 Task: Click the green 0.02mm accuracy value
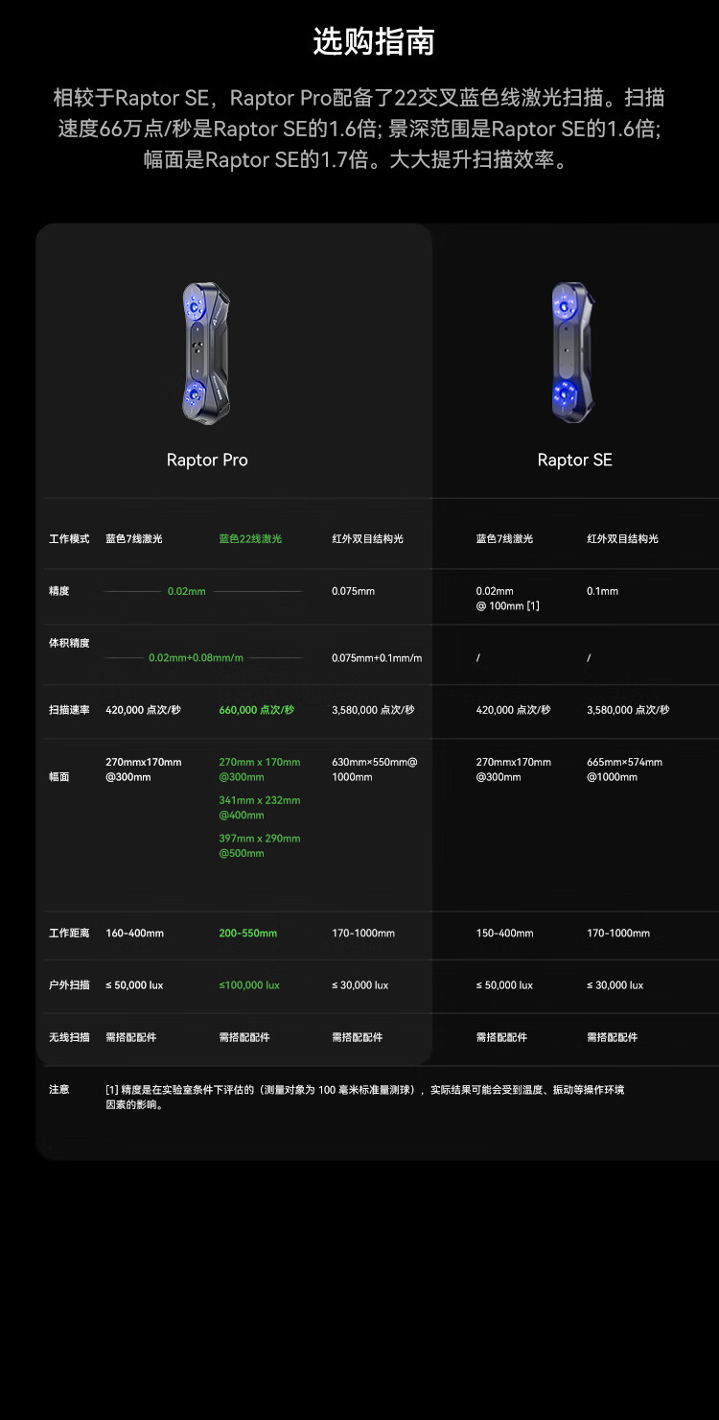187,591
